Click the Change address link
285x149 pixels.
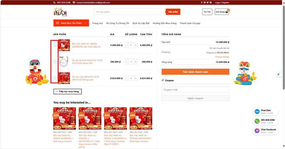pos(222,57)
